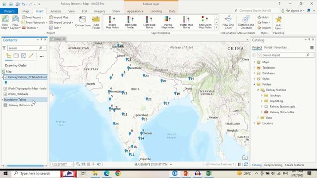This screenshot has width=317, height=178.
Task: Collapse Folders in Catalog
Action: pos(254,85)
